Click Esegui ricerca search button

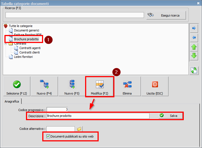(x=166, y=15)
